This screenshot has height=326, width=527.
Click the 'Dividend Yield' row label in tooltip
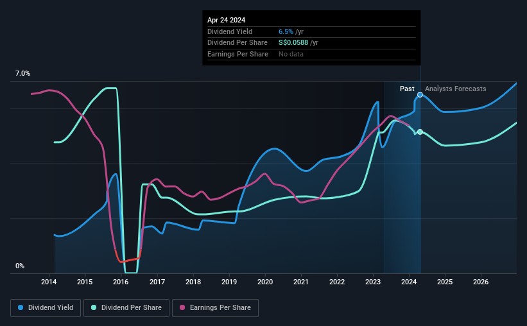(230, 31)
